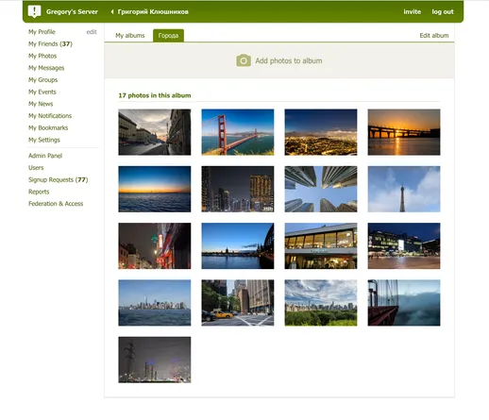
Task: Click the Gregory's Server logo icon
Action: coord(34,11)
